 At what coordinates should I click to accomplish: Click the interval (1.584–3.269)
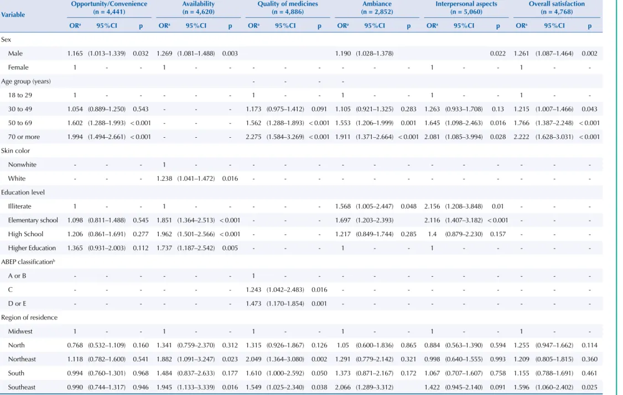click(285, 137)
